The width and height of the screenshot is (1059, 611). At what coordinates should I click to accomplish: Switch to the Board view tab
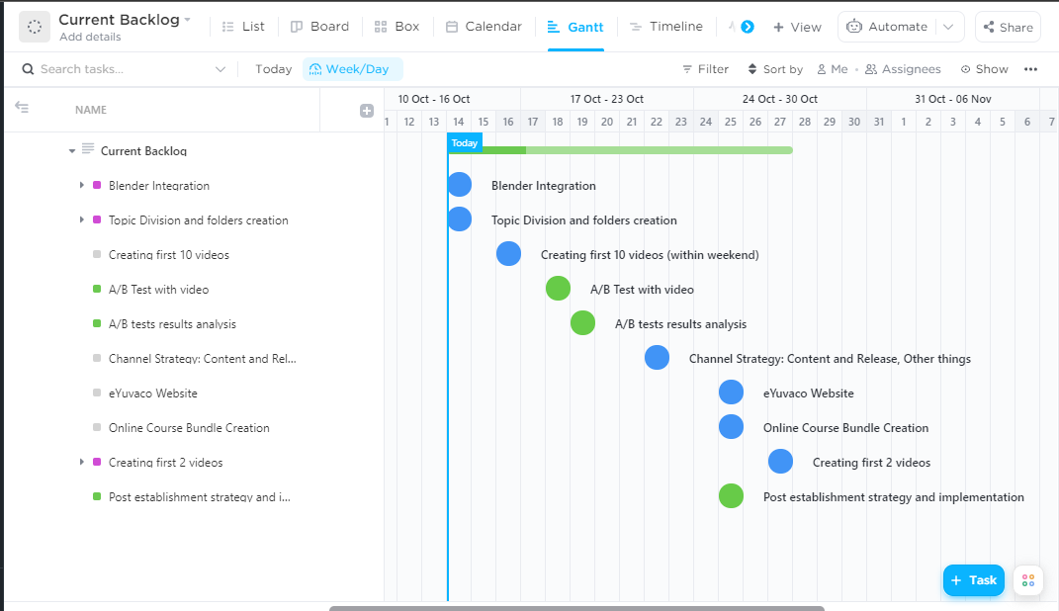tap(319, 27)
